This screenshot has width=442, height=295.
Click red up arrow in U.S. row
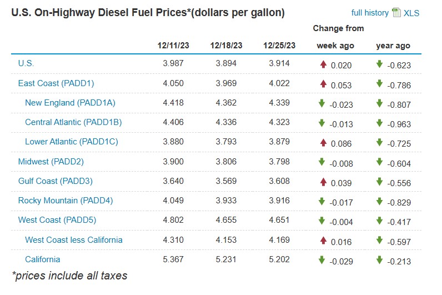point(323,64)
